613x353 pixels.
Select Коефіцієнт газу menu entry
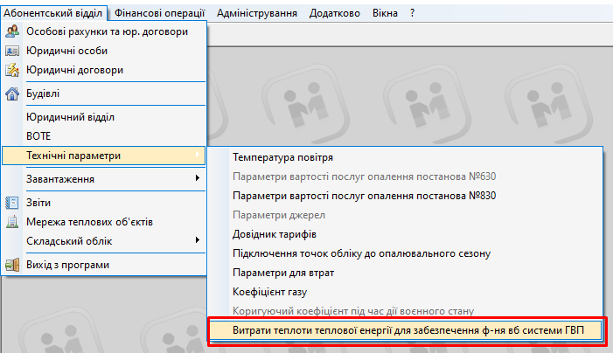pos(269,292)
